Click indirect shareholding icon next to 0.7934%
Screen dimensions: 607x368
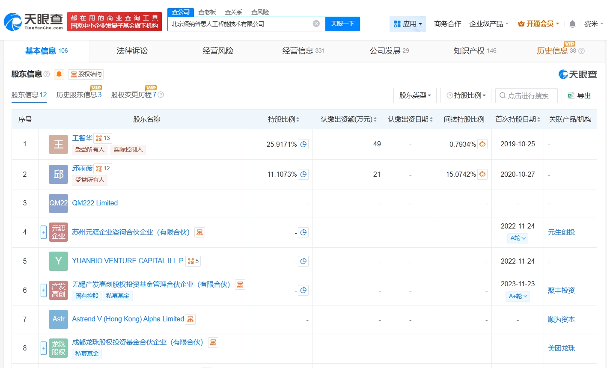[x=482, y=144]
